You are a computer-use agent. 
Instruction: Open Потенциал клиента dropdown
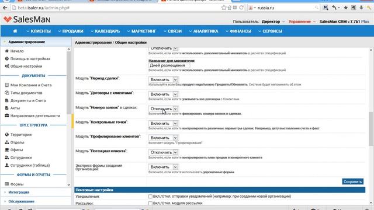coord(163,152)
